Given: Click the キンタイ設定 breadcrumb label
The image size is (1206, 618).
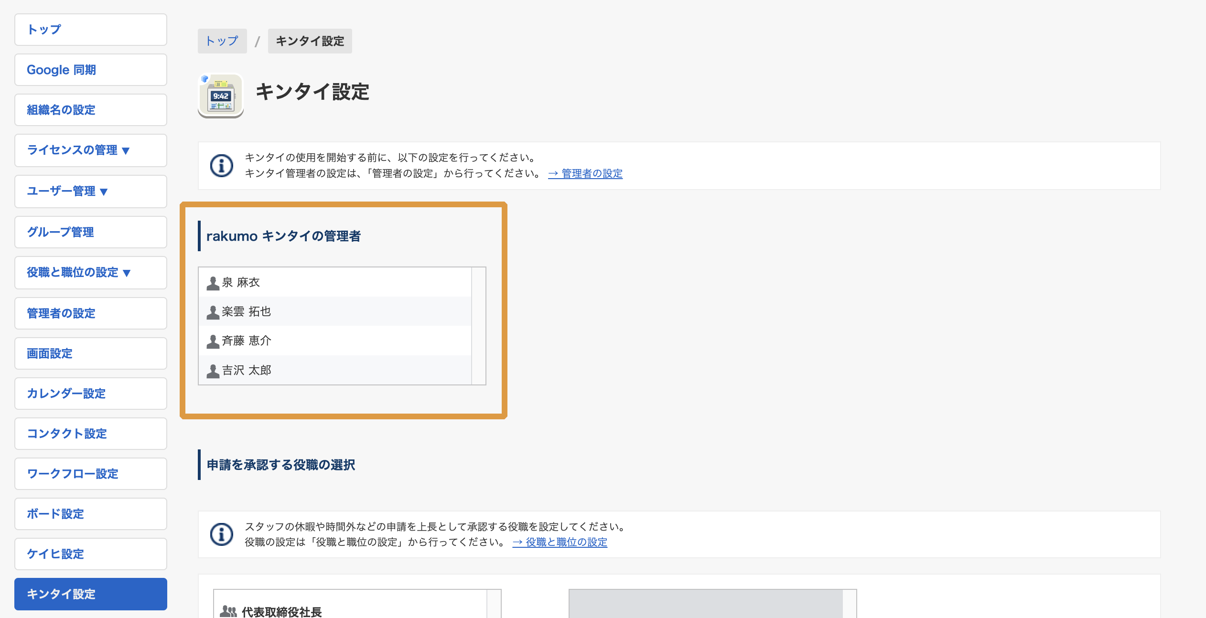Looking at the screenshot, I should pyautogui.click(x=310, y=41).
